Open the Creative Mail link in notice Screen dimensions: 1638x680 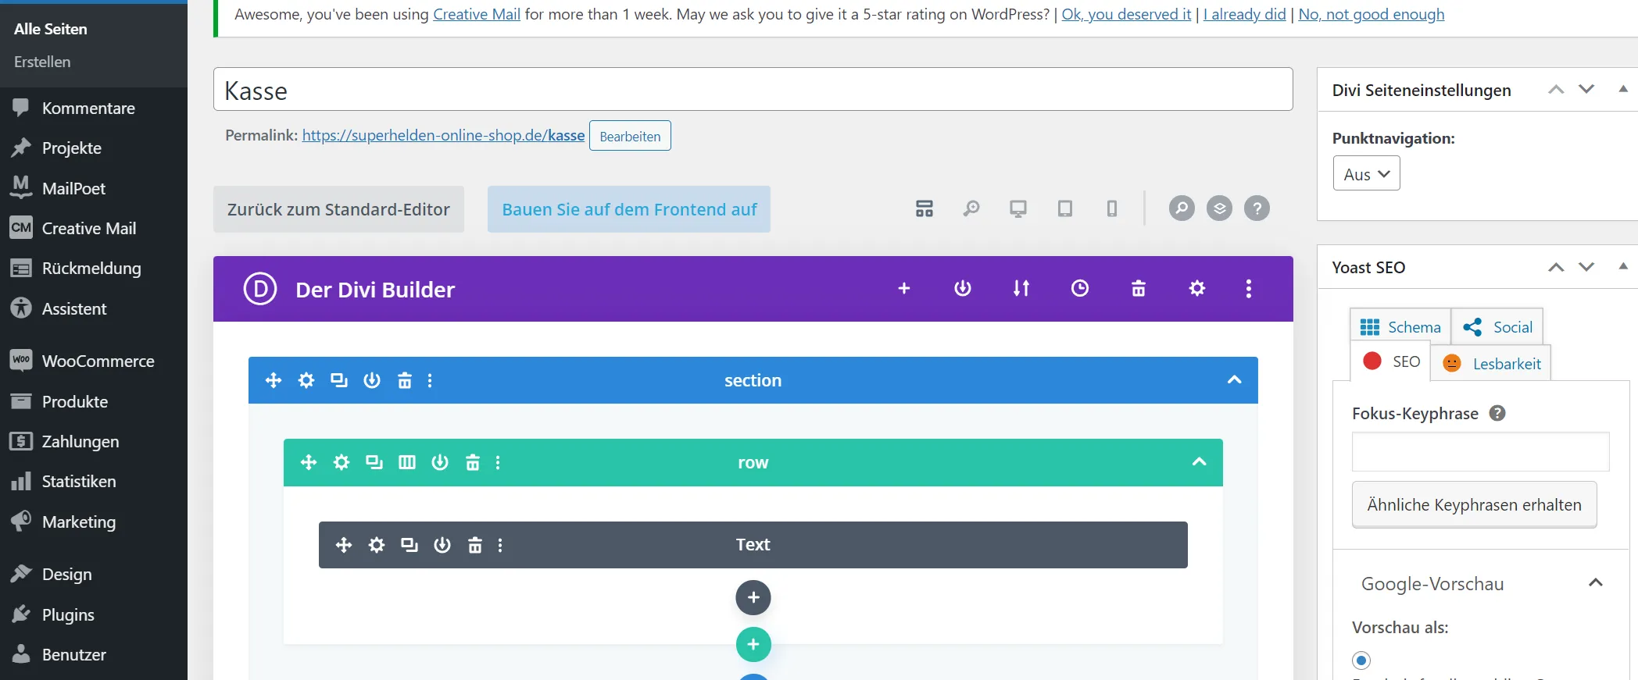[477, 14]
